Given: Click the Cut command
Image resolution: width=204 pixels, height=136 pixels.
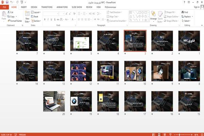Looking at the screenshot, I should 11,12.
